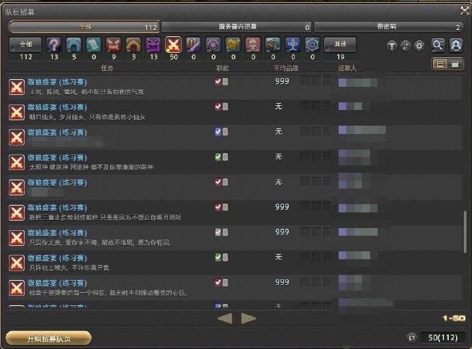The image size is (472, 349).
Task: Toggle the green role checkbox in the 只许机工喷火 listing
Action: pyautogui.click(x=218, y=257)
